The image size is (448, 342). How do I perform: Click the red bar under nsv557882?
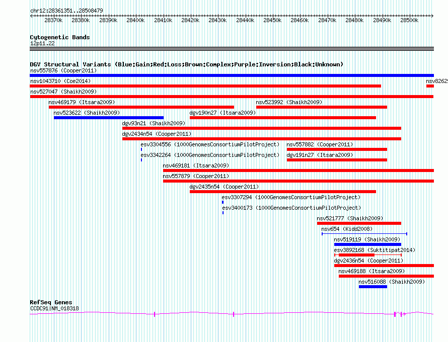pos(337,149)
